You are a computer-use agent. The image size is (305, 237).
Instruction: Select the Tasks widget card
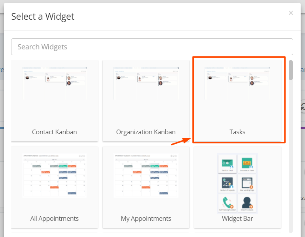(237, 101)
